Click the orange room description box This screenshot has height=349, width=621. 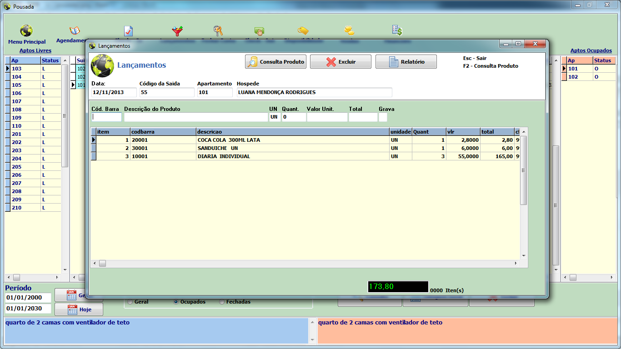click(x=467, y=331)
